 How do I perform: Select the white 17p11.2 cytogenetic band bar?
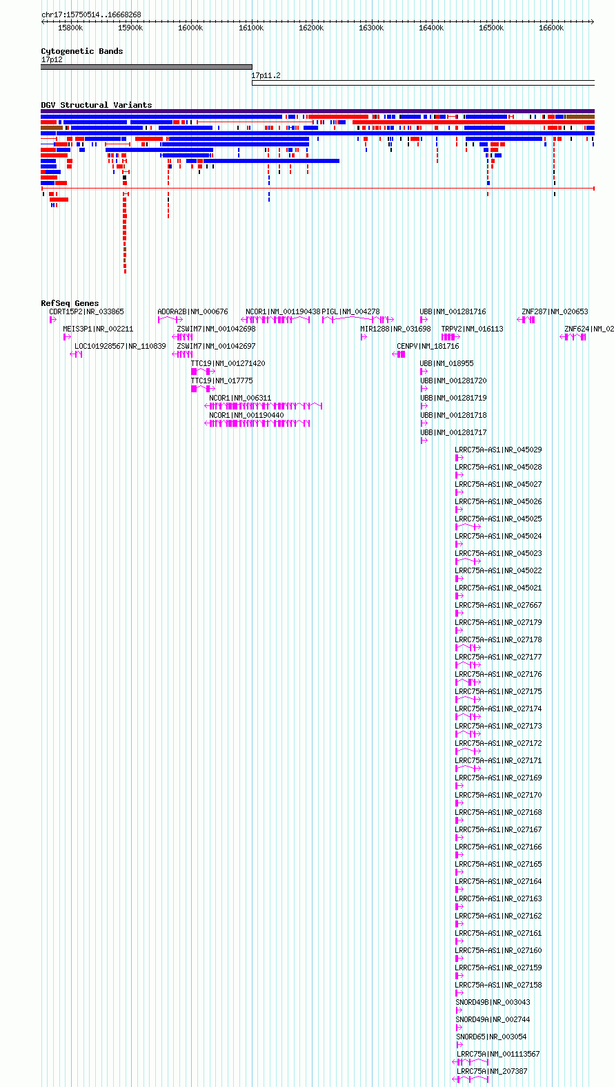click(x=423, y=83)
